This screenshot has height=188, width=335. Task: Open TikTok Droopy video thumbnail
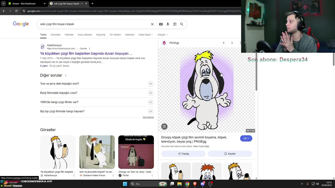pos(136,152)
